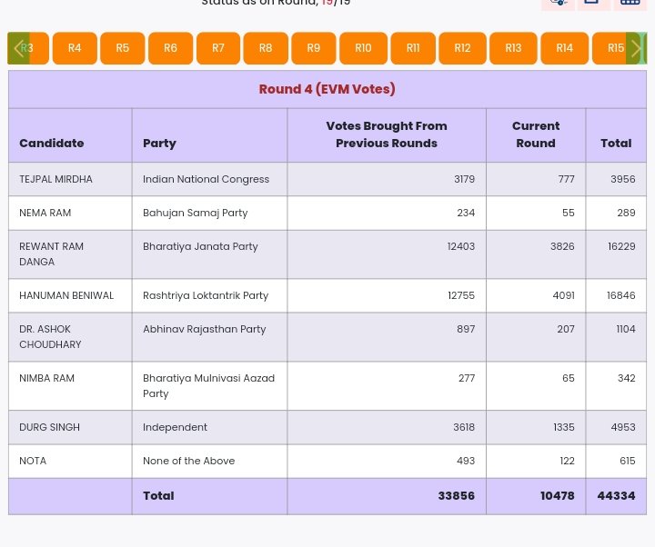Select the R11 round tab

[413, 48]
